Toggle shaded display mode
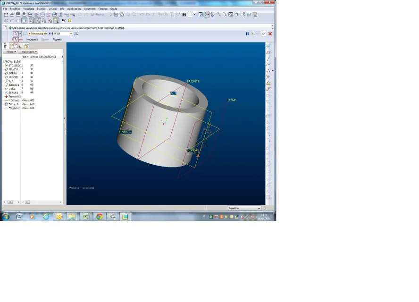Viewport: 419px width, 302px height. (24, 21)
